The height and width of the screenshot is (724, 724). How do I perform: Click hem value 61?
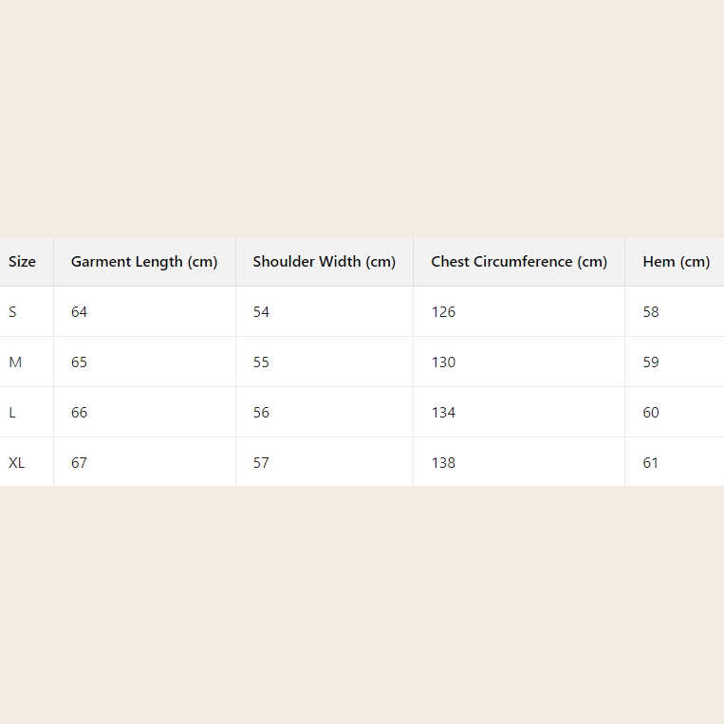(651, 463)
